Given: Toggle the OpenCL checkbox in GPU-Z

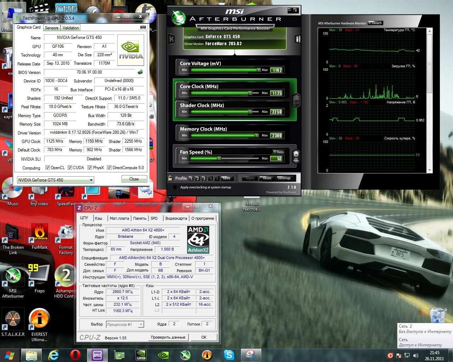Looking at the screenshot, I should click(47, 168).
